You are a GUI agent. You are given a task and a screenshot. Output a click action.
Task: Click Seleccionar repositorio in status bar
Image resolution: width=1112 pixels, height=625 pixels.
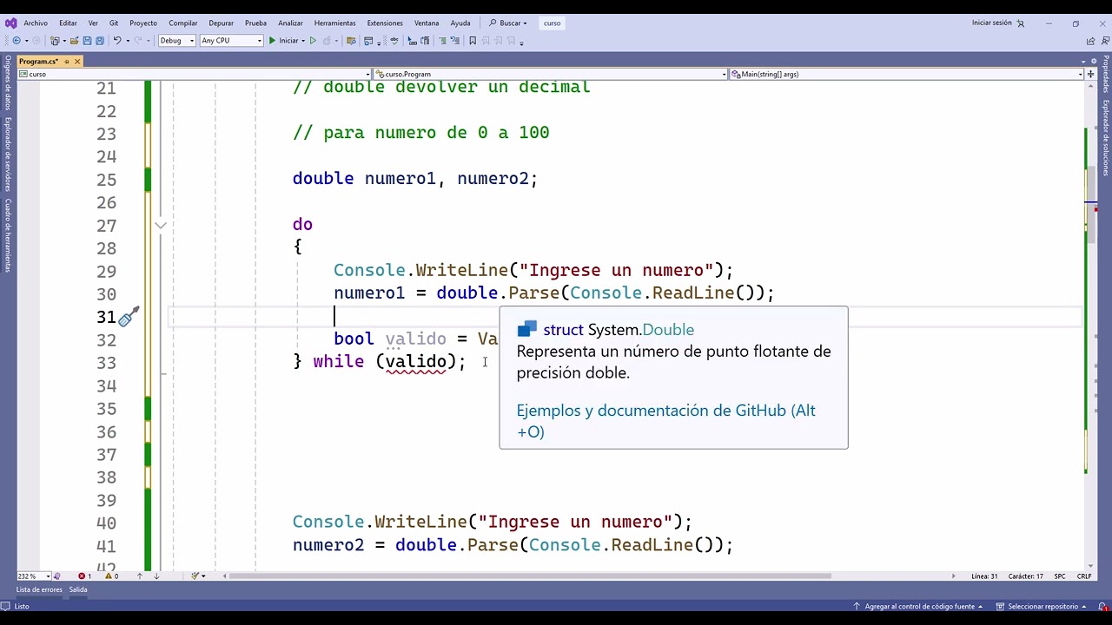pos(1043,607)
